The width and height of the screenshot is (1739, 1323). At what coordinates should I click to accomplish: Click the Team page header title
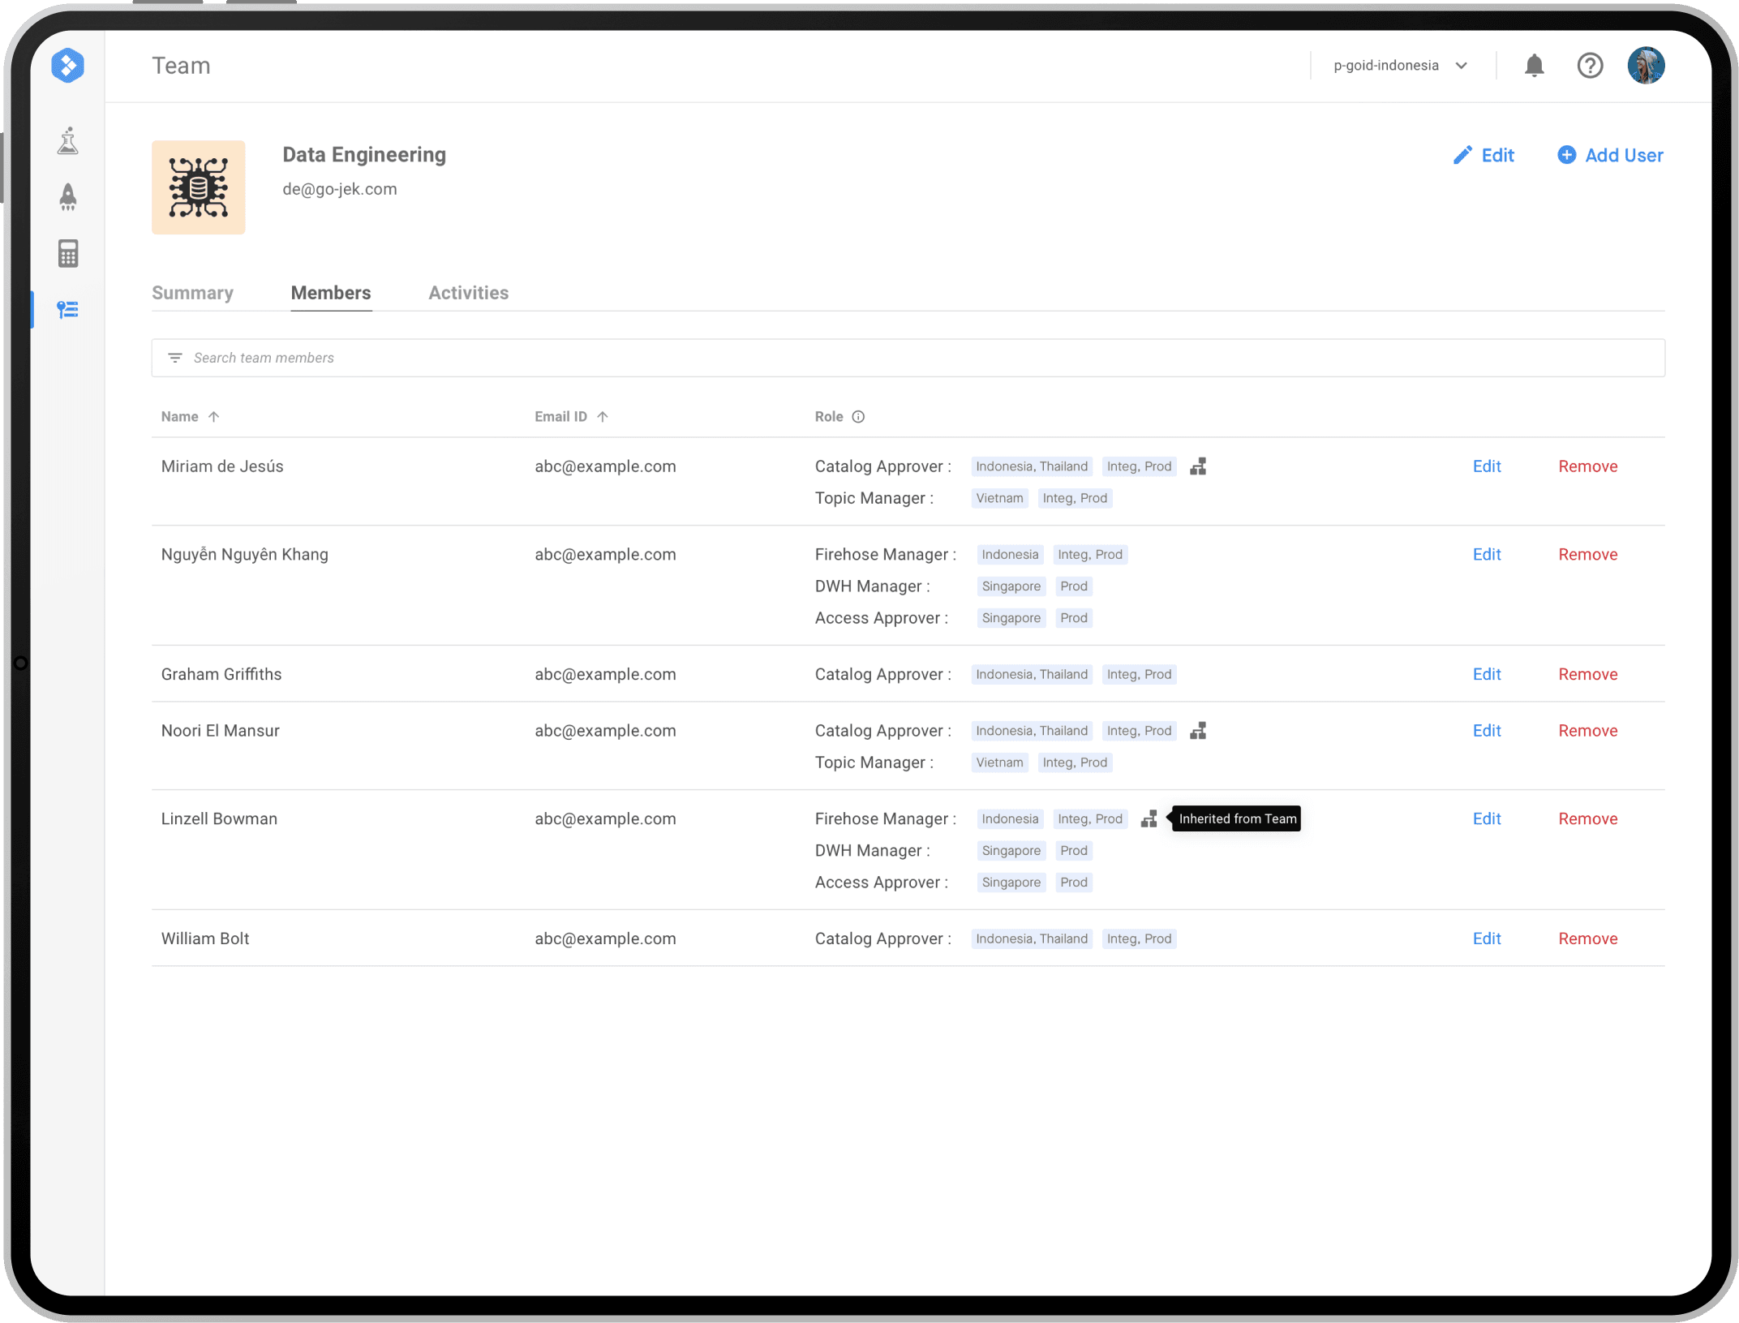click(181, 66)
